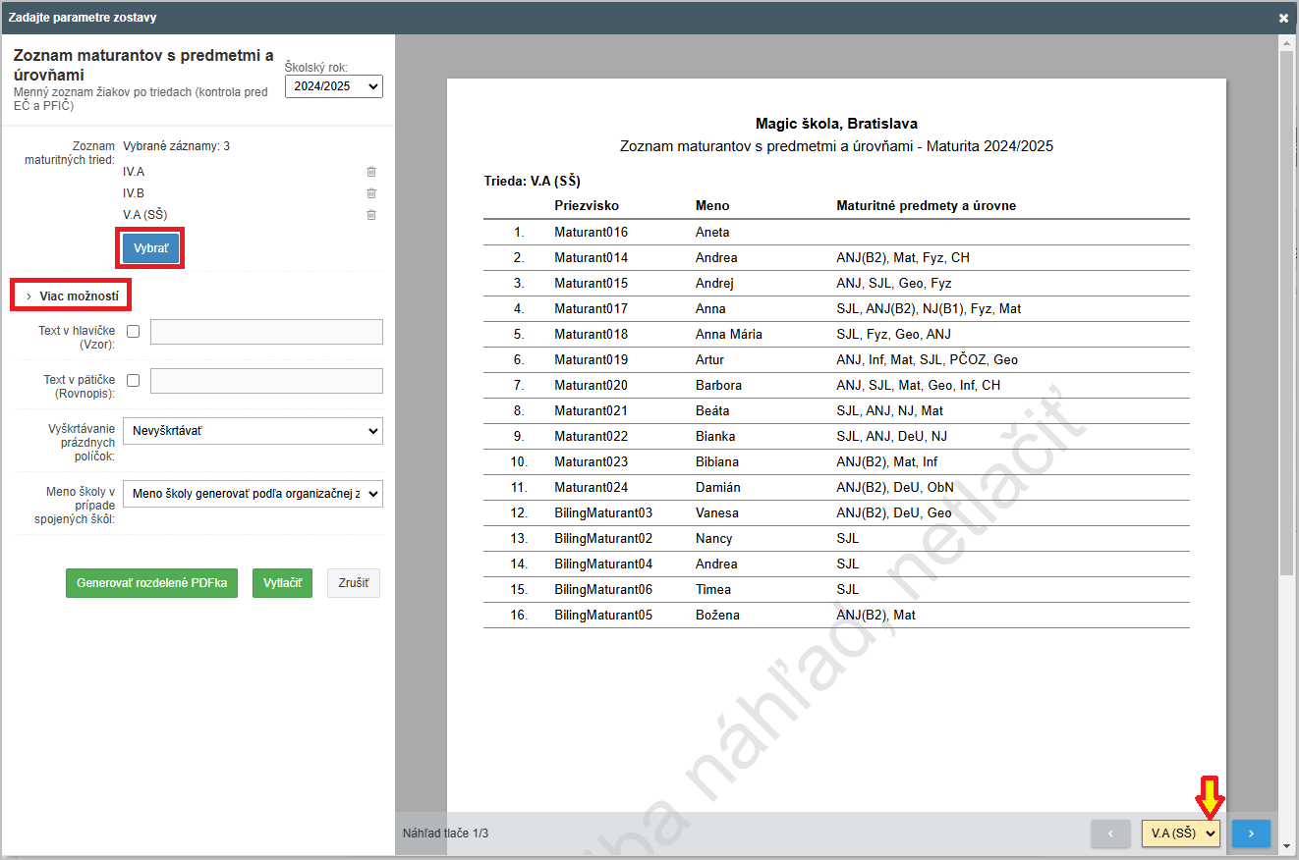Image resolution: width=1299 pixels, height=860 pixels.
Task: Remove IV.B class using trash icon
Action: coord(371,193)
